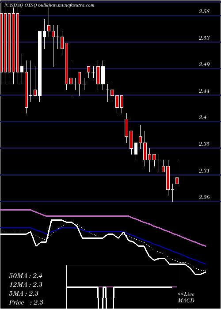
Task: Click the 2.58 price axis label
Action: point(204,11)
